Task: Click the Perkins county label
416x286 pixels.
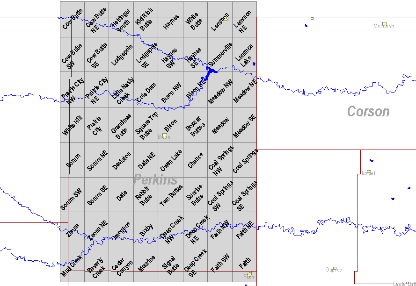Action: (155, 179)
